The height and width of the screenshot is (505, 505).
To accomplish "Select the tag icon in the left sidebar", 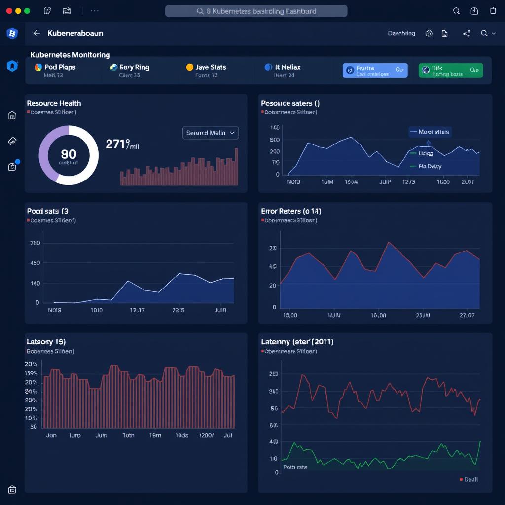I will [x=12, y=141].
